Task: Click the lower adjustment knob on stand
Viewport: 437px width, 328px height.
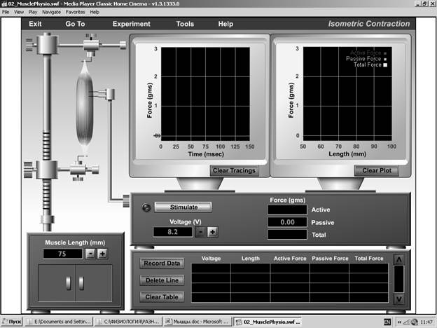Action: [x=28, y=170]
